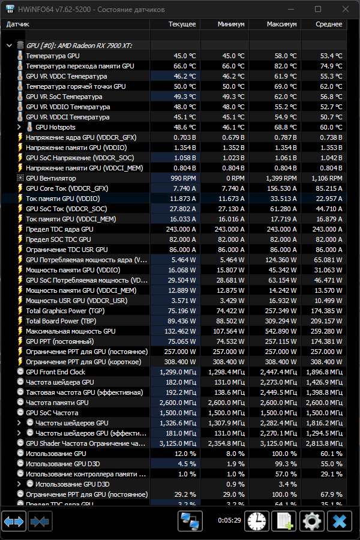Select the Total Graphics Power (TGP) row
Image resolution: width=360 pixels, height=540 pixels.
(x=174, y=311)
